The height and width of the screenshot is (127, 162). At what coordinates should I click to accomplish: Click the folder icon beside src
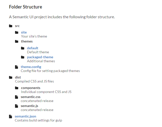coord(10,26)
